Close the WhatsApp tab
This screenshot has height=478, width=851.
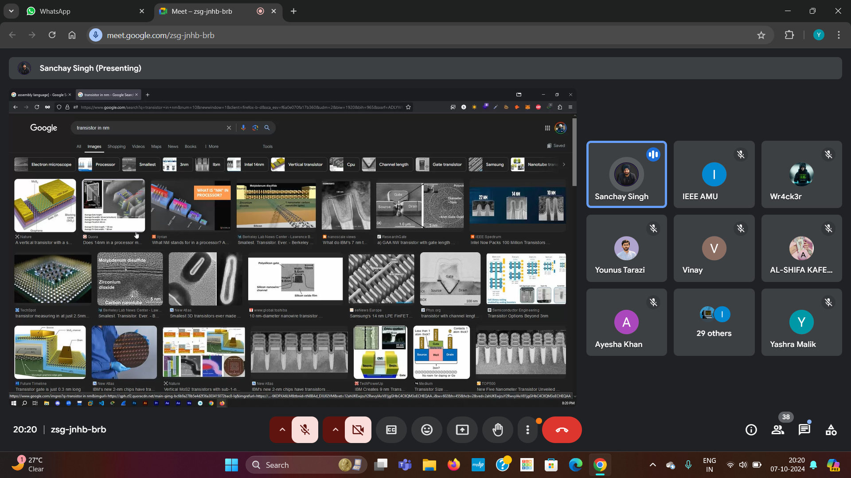click(x=142, y=11)
